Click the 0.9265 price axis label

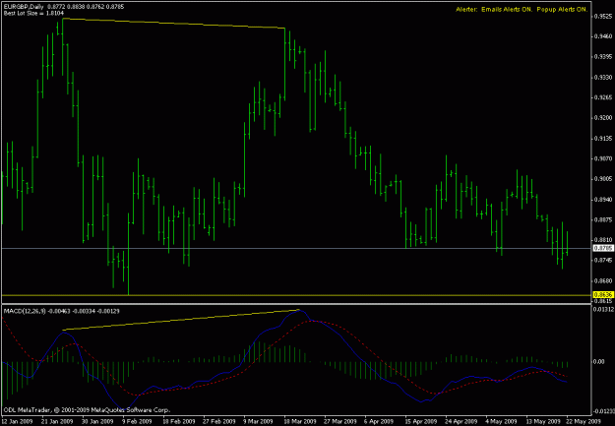point(603,97)
